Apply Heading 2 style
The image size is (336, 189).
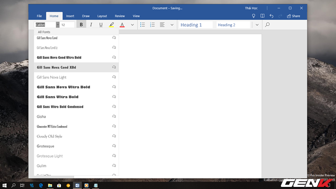tap(233, 25)
